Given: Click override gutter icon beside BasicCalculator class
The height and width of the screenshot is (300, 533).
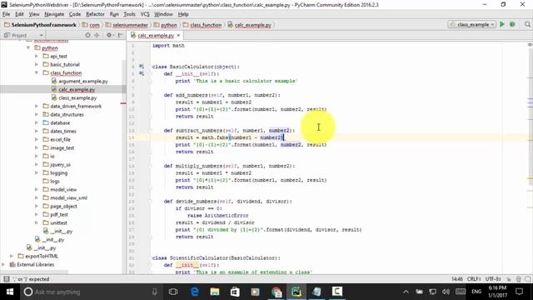Looking at the screenshot, I should point(142,67).
